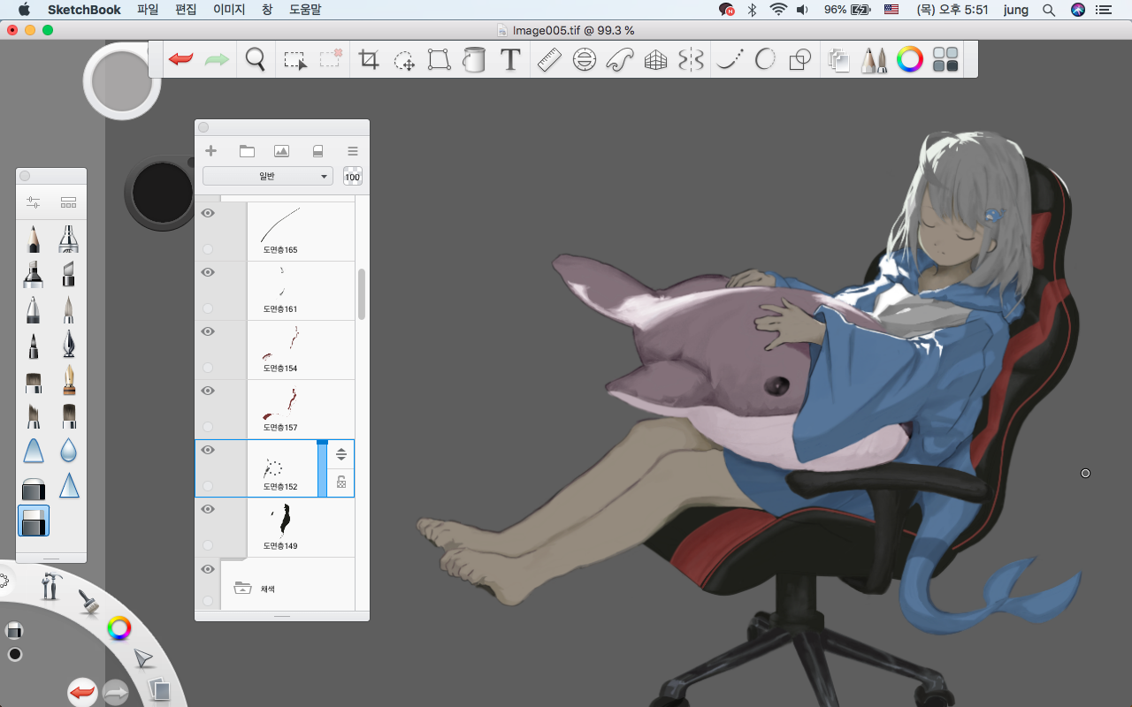
Task: Click the red Undo arrow in top toolbar
Action: tap(181, 60)
